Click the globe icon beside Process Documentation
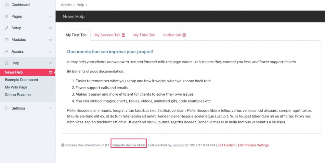This screenshot has width=325, height=163. point(62,145)
